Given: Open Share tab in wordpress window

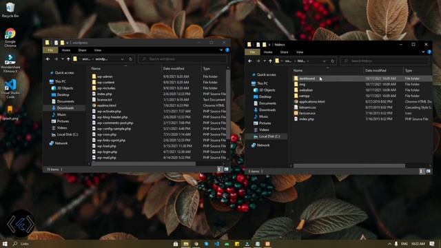Looking at the screenshot, I should (x=82, y=50).
